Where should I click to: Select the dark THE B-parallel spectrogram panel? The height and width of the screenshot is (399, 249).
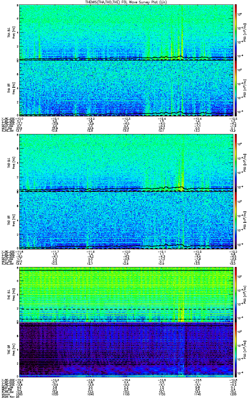coord(126,350)
